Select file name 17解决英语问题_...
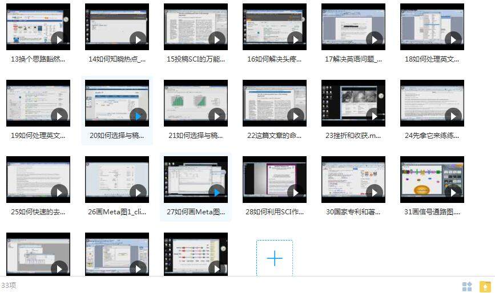This screenshot has width=495, height=293. tap(353, 59)
